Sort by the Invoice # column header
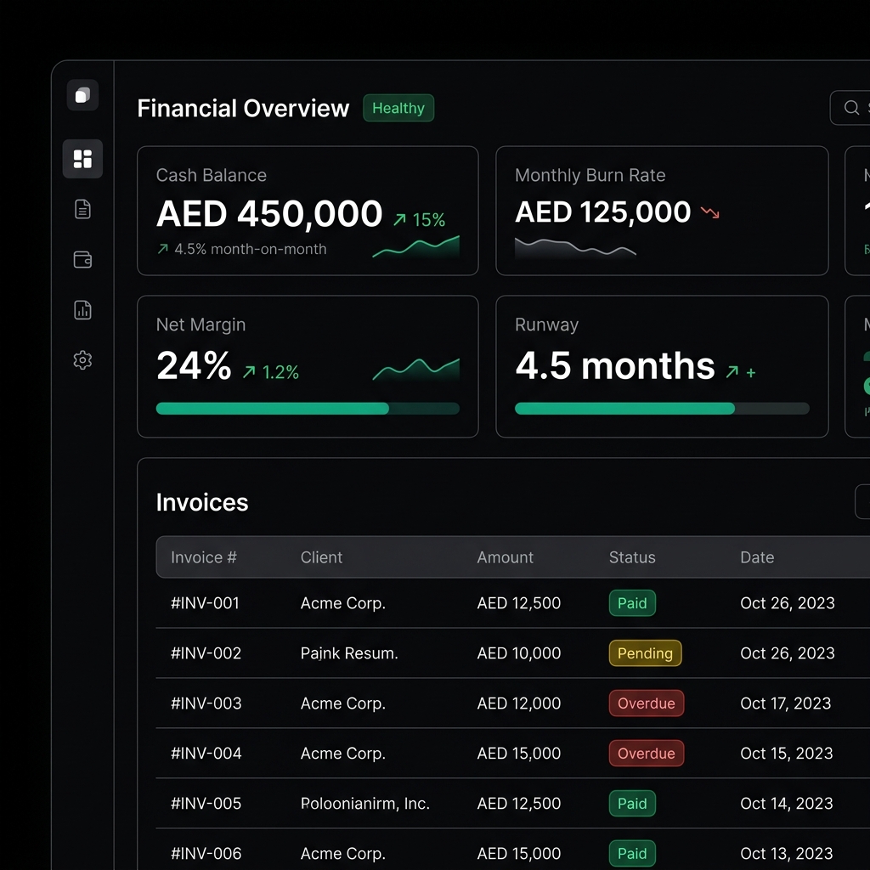This screenshot has width=870, height=870. point(204,557)
